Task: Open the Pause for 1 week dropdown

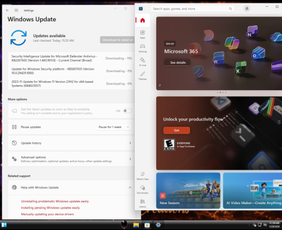Action: (x=114, y=127)
